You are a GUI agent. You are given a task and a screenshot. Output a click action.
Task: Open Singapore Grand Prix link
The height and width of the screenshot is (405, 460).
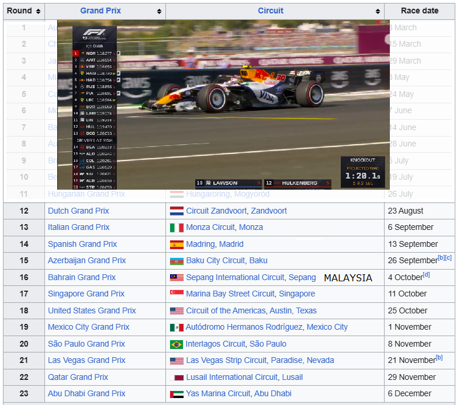[87, 294]
